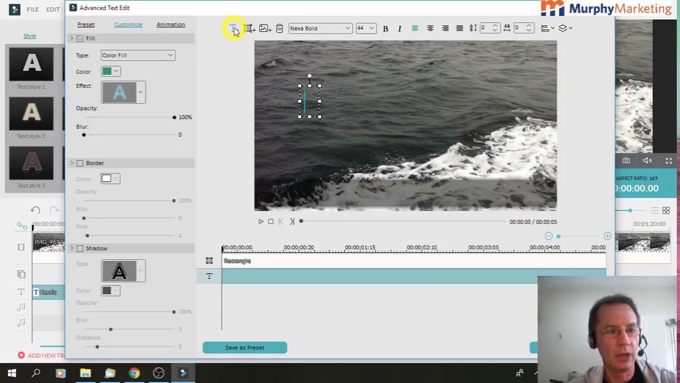Toggle bold formatting
This screenshot has height=383, width=680.
point(386,28)
